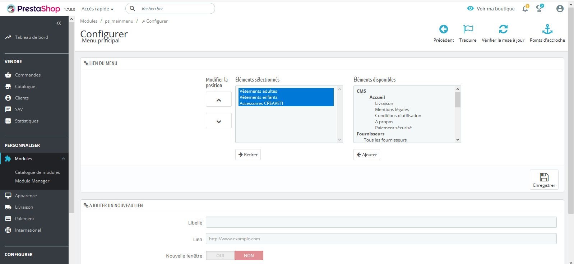Click the Précédent back arrow icon
Viewport: 574px width, 264px height.
click(444, 29)
